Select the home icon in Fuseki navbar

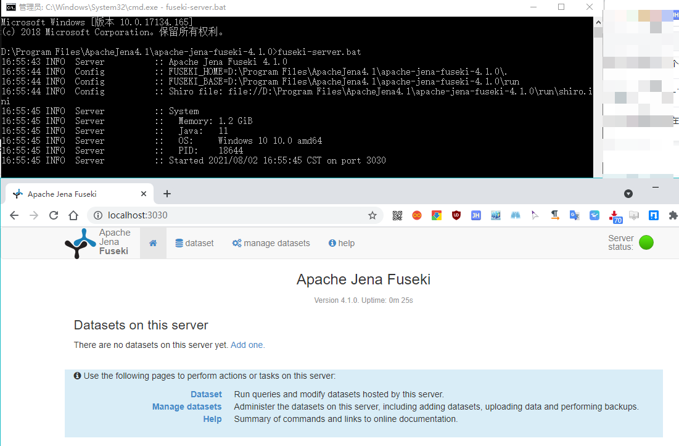pyautogui.click(x=153, y=242)
